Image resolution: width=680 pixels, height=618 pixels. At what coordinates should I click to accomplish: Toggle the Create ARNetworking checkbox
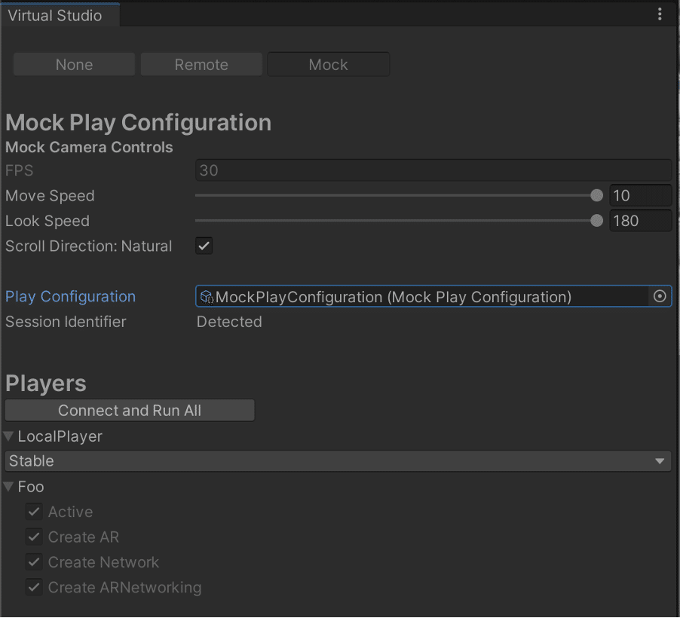34,587
